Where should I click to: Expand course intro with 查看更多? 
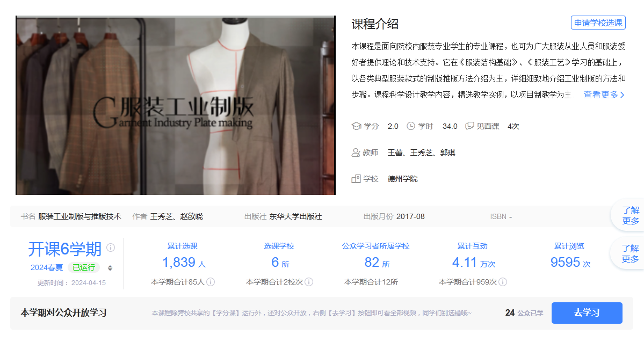(x=604, y=94)
